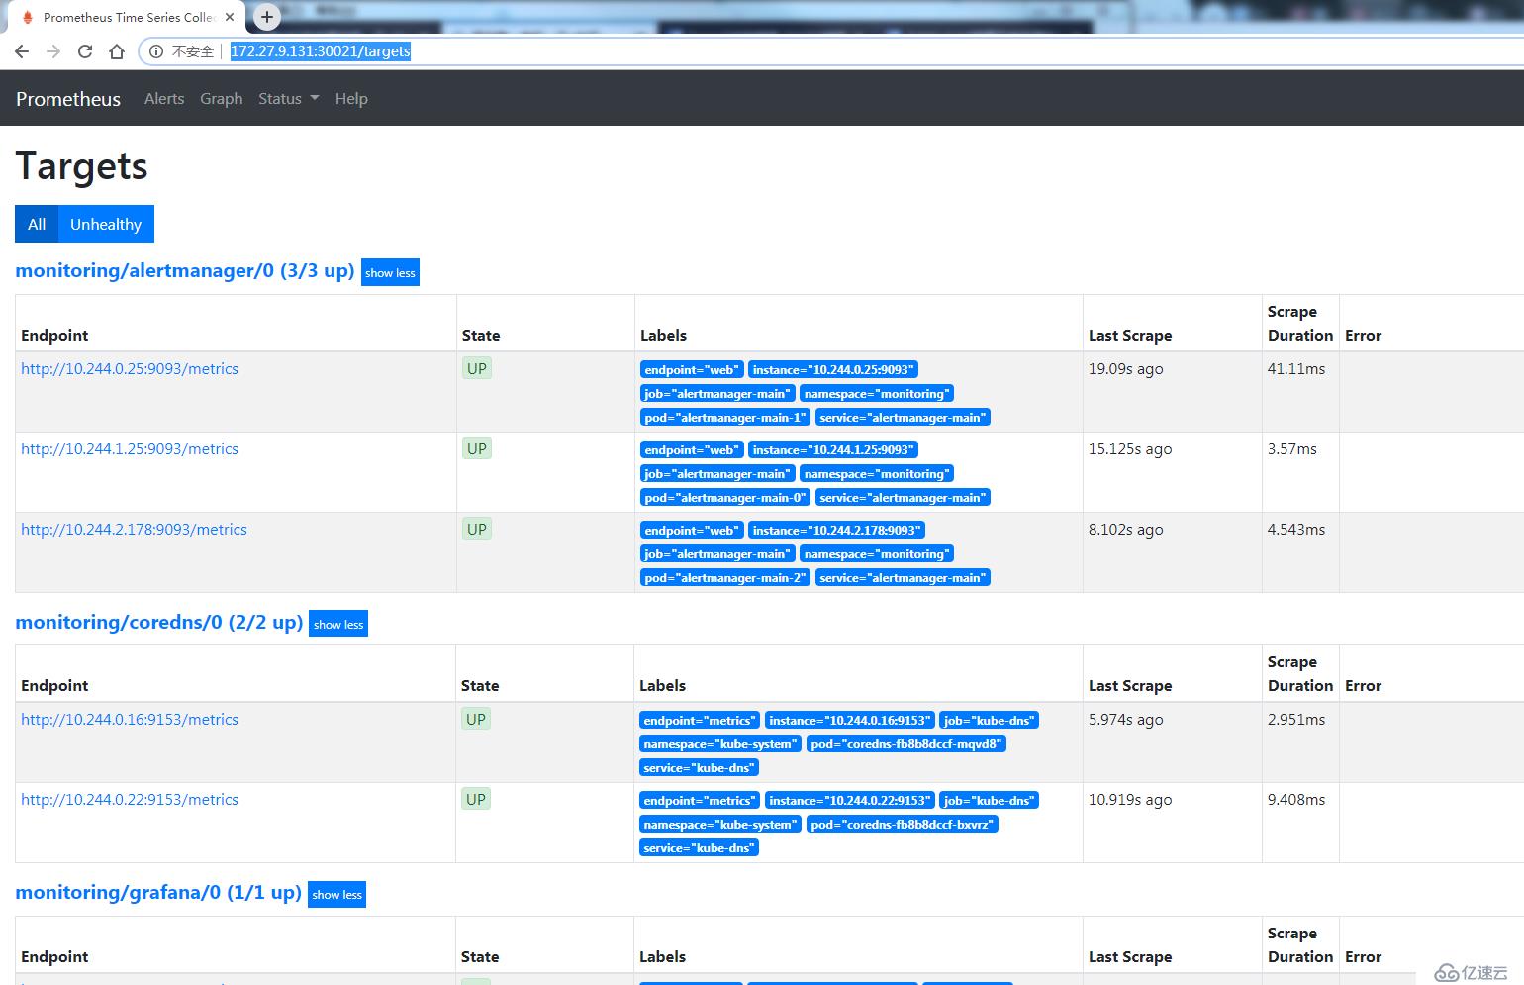Click last scrape value 15.125s ago

click(1130, 449)
